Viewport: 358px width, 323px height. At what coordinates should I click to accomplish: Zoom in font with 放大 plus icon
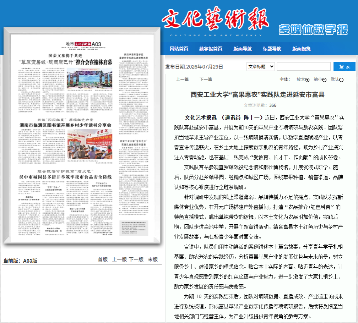tap(307, 80)
